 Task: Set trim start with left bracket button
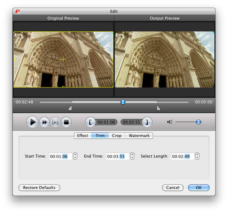(90, 122)
